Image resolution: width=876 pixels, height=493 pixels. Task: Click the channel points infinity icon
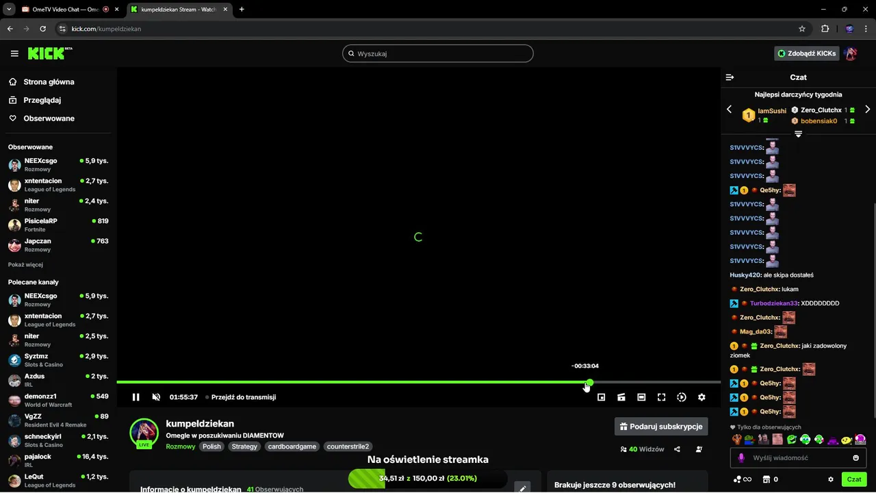(x=747, y=479)
